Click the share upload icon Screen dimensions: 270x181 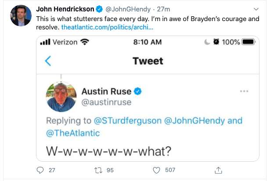[218, 170]
